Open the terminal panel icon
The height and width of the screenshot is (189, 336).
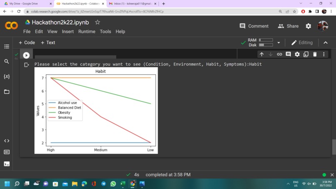(x=7, y=164)
